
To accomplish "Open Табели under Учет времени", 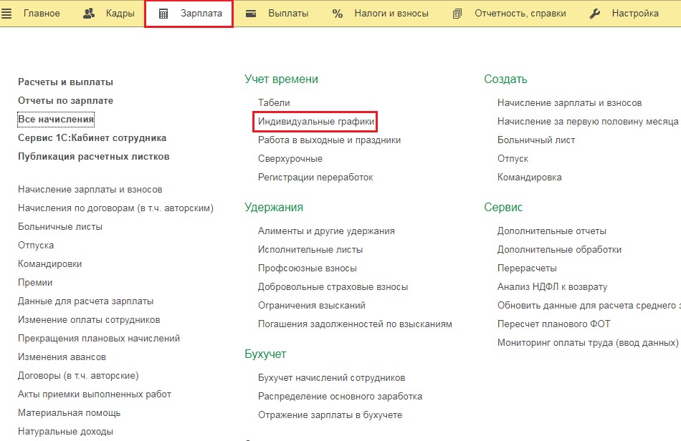I will coord(274,103).
